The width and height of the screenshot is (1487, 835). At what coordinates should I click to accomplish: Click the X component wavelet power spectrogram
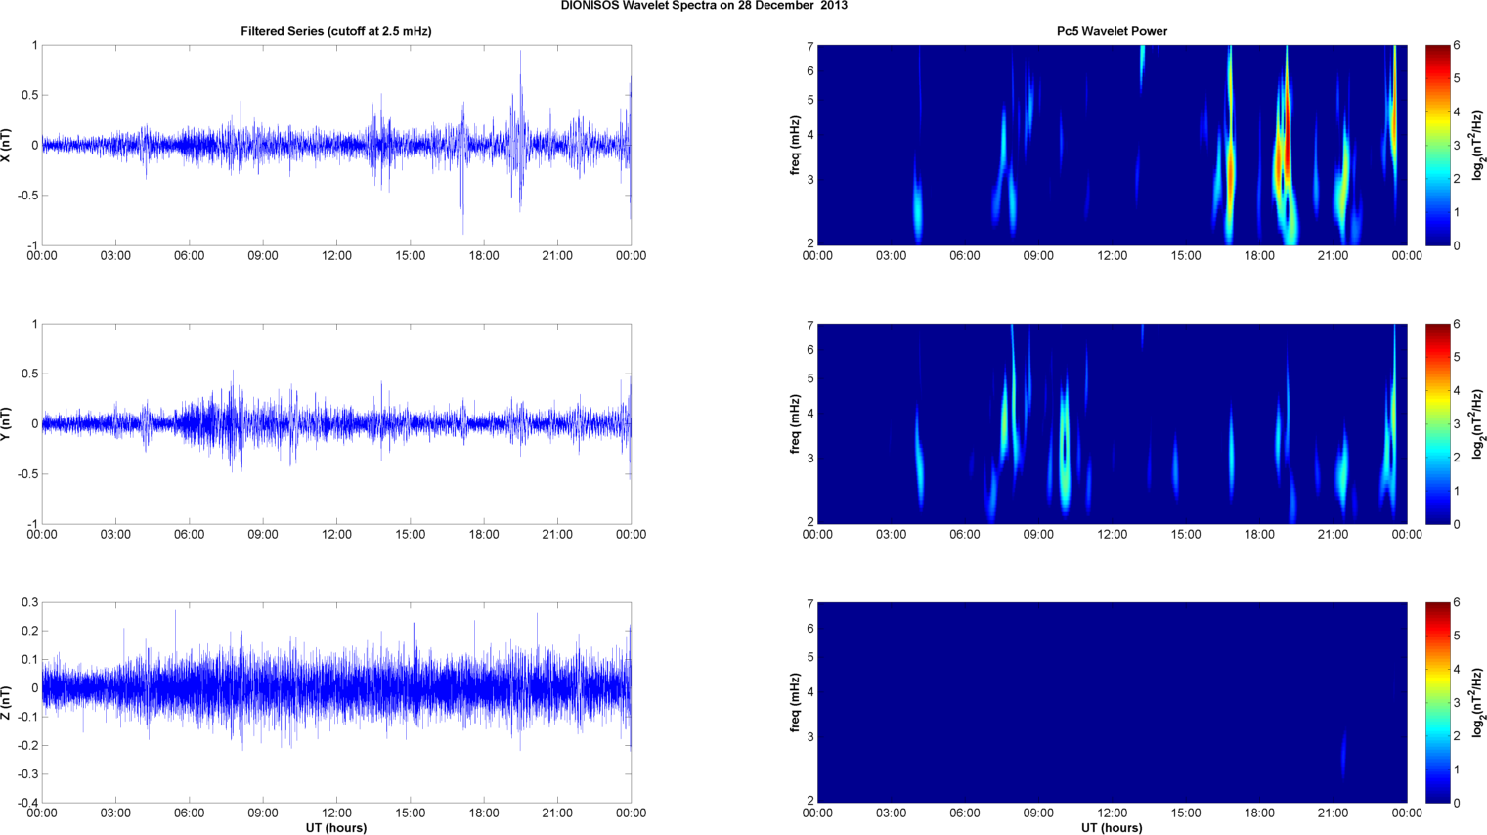(1112, 146)
